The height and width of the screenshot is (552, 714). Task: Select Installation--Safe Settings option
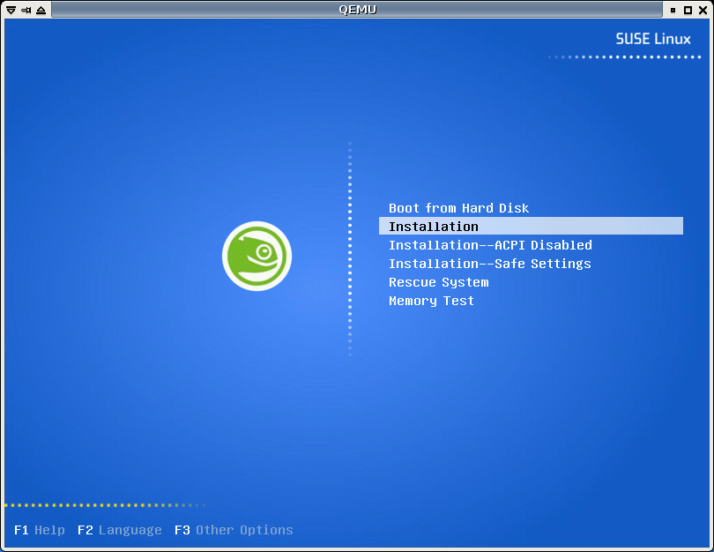click(489, 264)
